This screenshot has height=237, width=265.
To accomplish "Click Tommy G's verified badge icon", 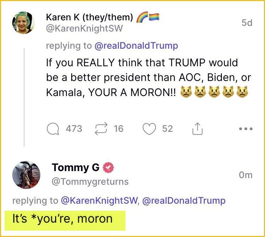I will [109, 168].
